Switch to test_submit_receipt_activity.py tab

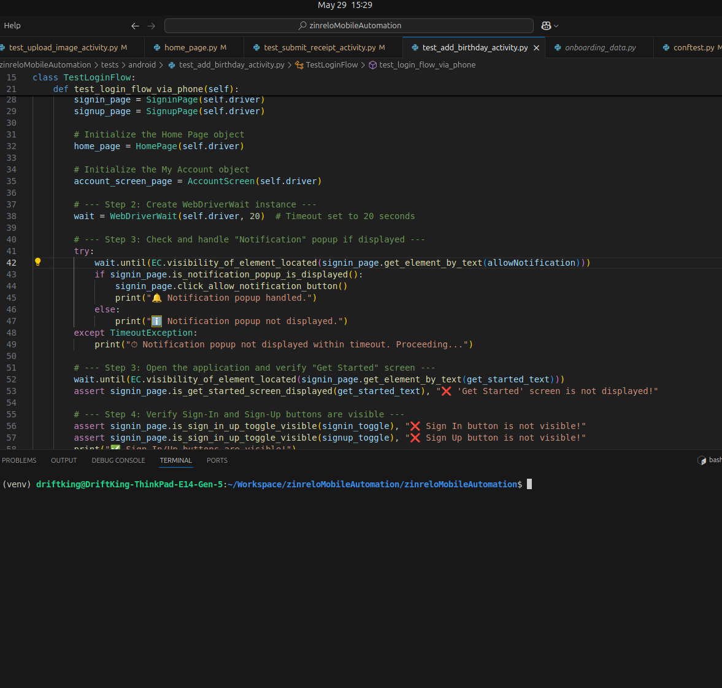click(x=320, y=48)
